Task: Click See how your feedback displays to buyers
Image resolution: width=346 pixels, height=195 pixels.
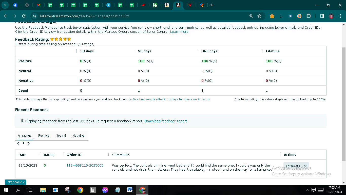Action: 171,99
